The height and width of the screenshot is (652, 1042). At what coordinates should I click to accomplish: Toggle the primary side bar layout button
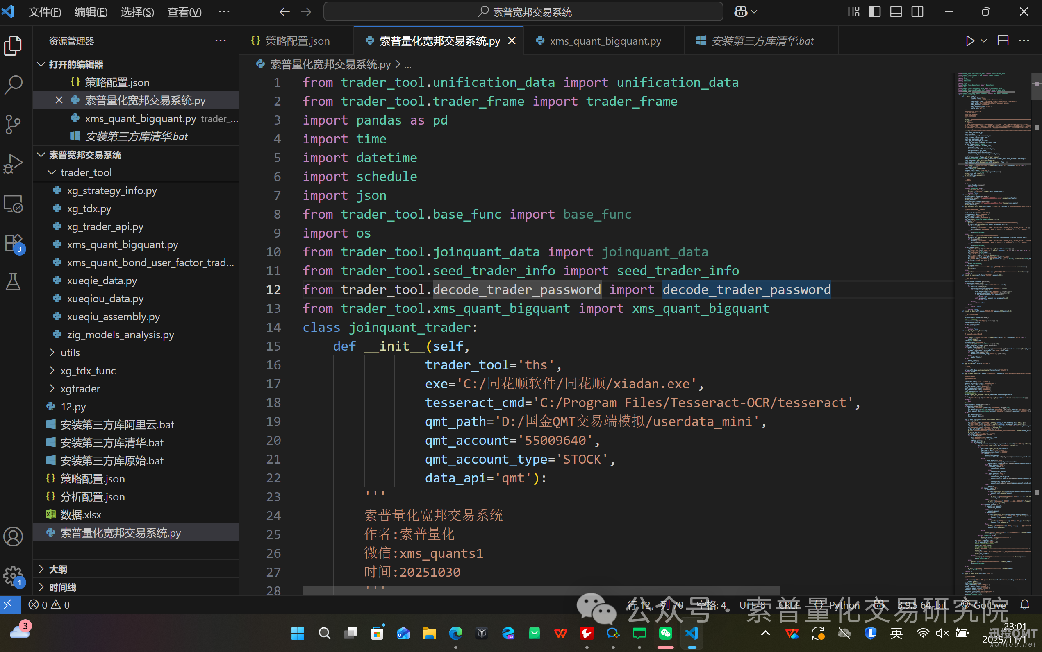tap(875, 11)
